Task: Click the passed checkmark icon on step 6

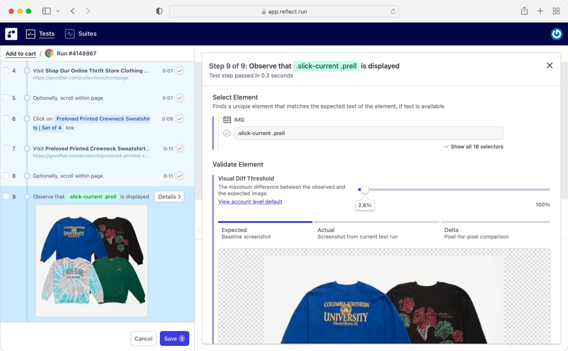Action: pos(180,119)
